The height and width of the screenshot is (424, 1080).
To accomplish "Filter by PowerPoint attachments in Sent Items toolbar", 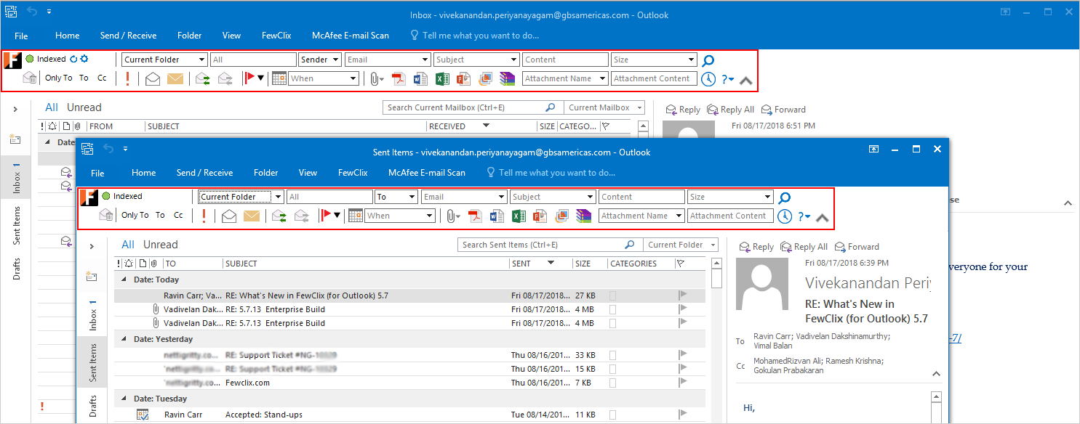I will (540, 216).
